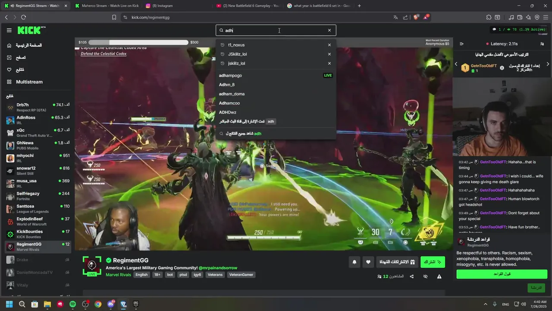Open chat users icon in chat header
Viewport: 552px width, 311px height.
point(542,44)
